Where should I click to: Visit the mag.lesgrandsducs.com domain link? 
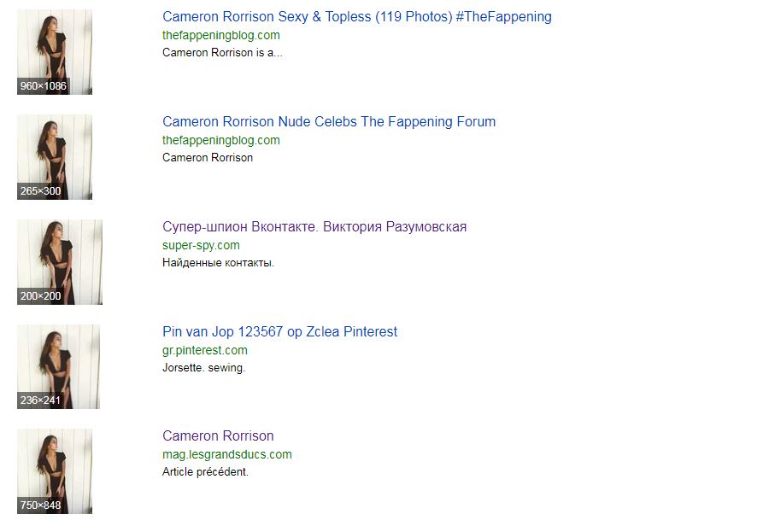(x=226, y=455)
